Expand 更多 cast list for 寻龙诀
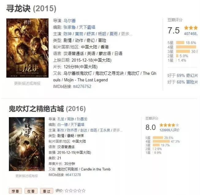The image size is (200, 195). [126, 34]
